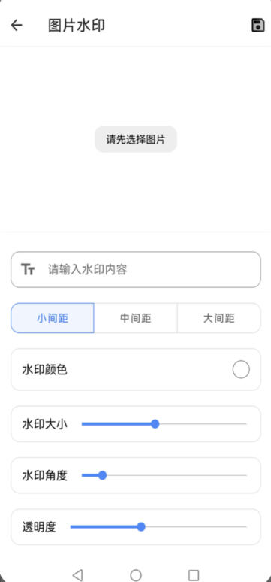Screen dimensions: 271x582
Task: Click the 水印角度 slider handle
Action: [103, 475]
